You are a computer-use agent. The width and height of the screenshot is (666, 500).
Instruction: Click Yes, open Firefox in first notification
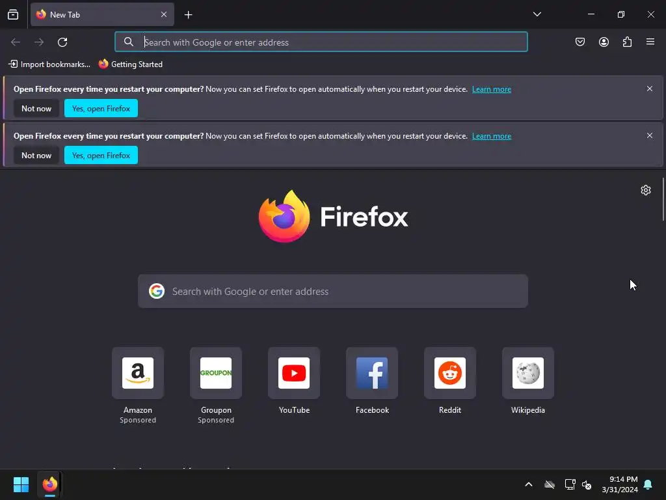[x=101, y=109]
